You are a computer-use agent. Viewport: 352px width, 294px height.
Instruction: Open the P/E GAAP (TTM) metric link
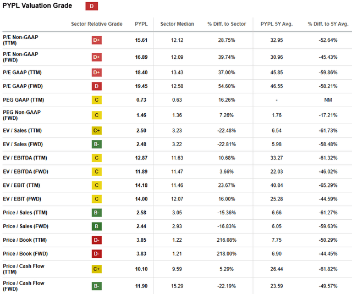pyautogui.click(x=22, y=72)
